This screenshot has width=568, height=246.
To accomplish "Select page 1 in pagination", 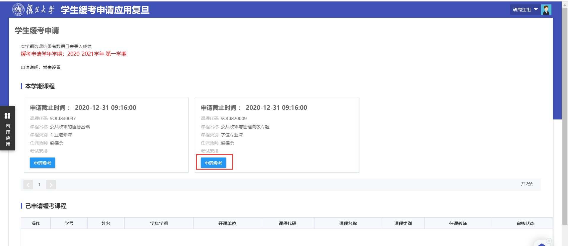I will (x=39, y=185).
